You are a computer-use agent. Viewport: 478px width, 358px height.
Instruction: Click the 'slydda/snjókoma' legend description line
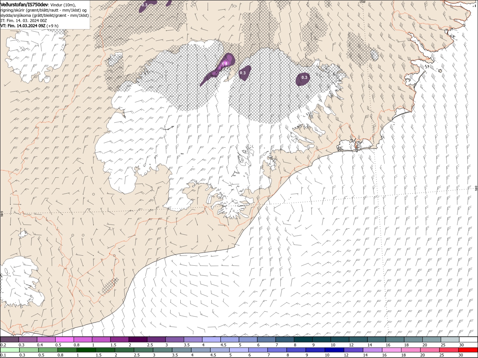pyautogui.click(x=44, y=15)
